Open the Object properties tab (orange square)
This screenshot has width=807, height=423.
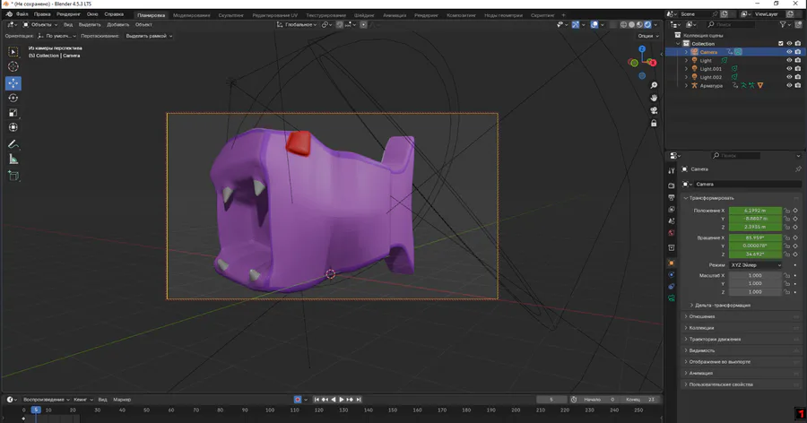(671, 263)
